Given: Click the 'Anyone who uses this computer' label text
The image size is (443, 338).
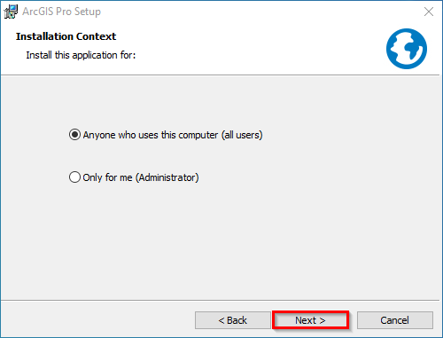Looking at the screenshot, I should pyautogui.click(x=151, y=135).
